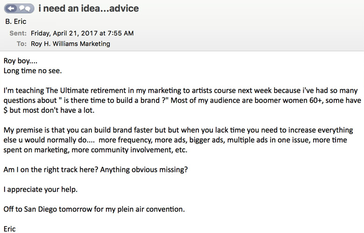Click the signature 'Eric' at the bottom
This screenshot has width=364, height=233.
9,229
